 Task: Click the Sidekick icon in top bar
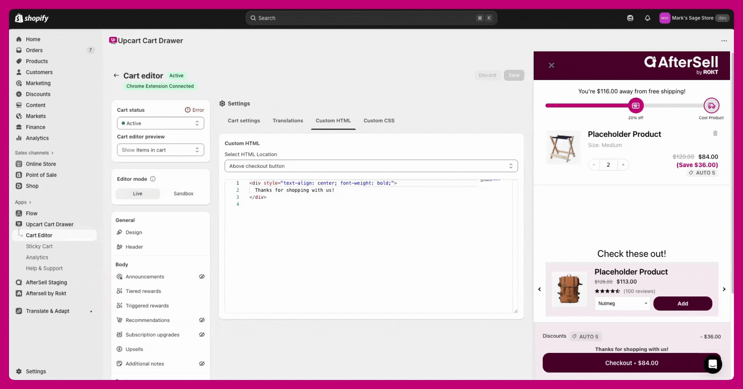coord(630,18)
